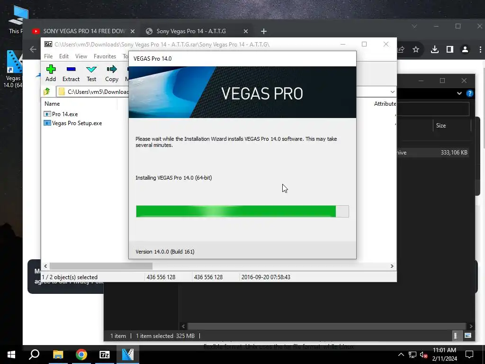Open the View menu in 7-Zip
The width and height of the screenshot is (485, 364).
tap(81, 56)
